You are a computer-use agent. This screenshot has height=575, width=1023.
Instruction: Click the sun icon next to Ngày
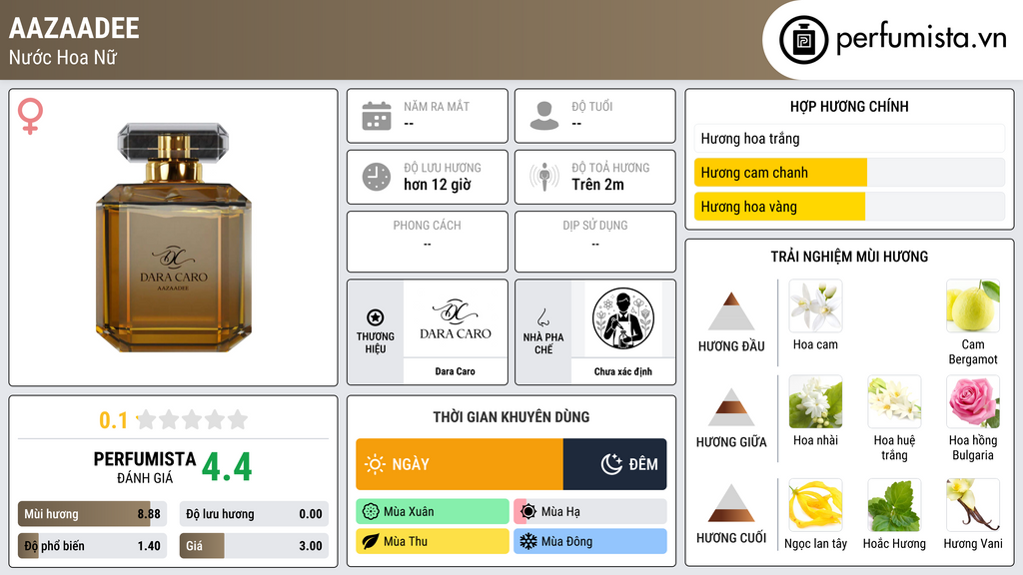[x=376, y=464]
